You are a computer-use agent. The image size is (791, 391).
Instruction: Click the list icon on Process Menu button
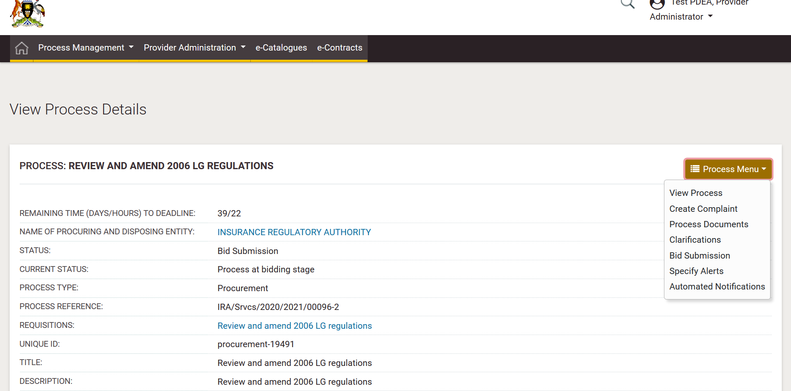tap(695, 169)
